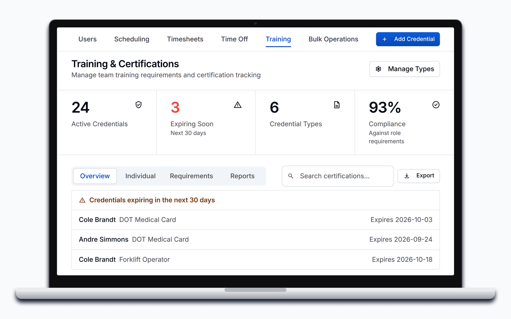Click Against role requirements caption
Screen dimensions: 511x319
pyautogui.click(x=386, y=137)
